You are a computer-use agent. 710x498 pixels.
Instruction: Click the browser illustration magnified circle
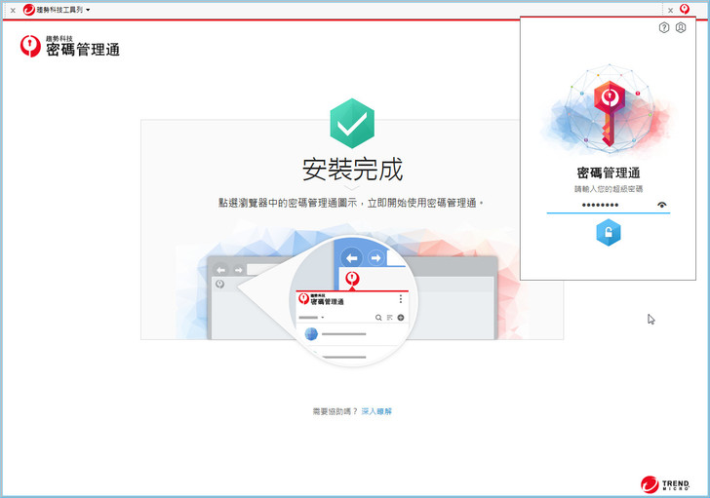[x=354, y=301]
